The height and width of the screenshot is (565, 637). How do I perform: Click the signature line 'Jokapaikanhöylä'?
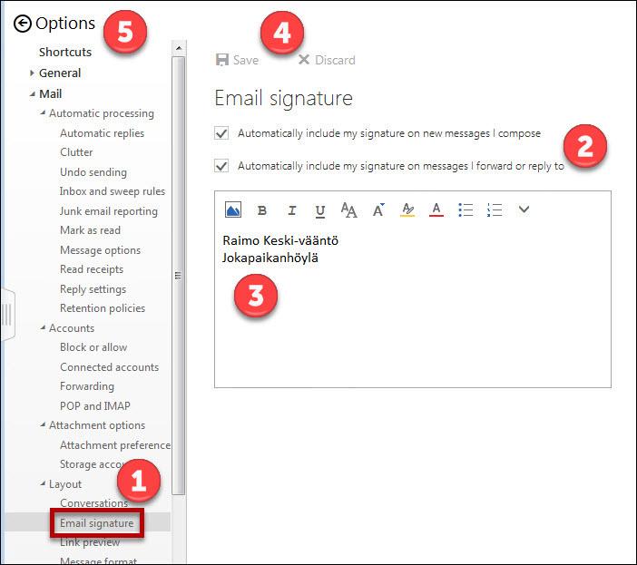coord(270,258)
